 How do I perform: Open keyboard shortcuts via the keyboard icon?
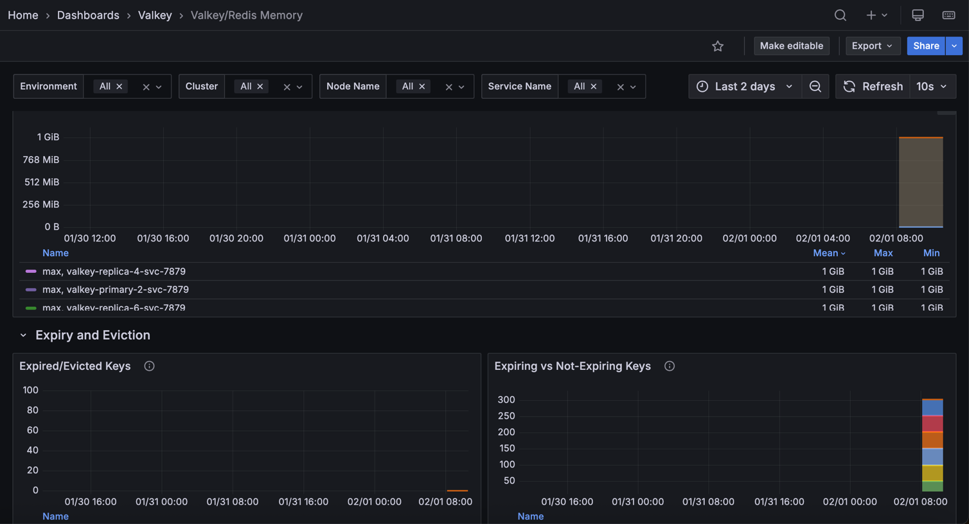[x=948, y=15]
